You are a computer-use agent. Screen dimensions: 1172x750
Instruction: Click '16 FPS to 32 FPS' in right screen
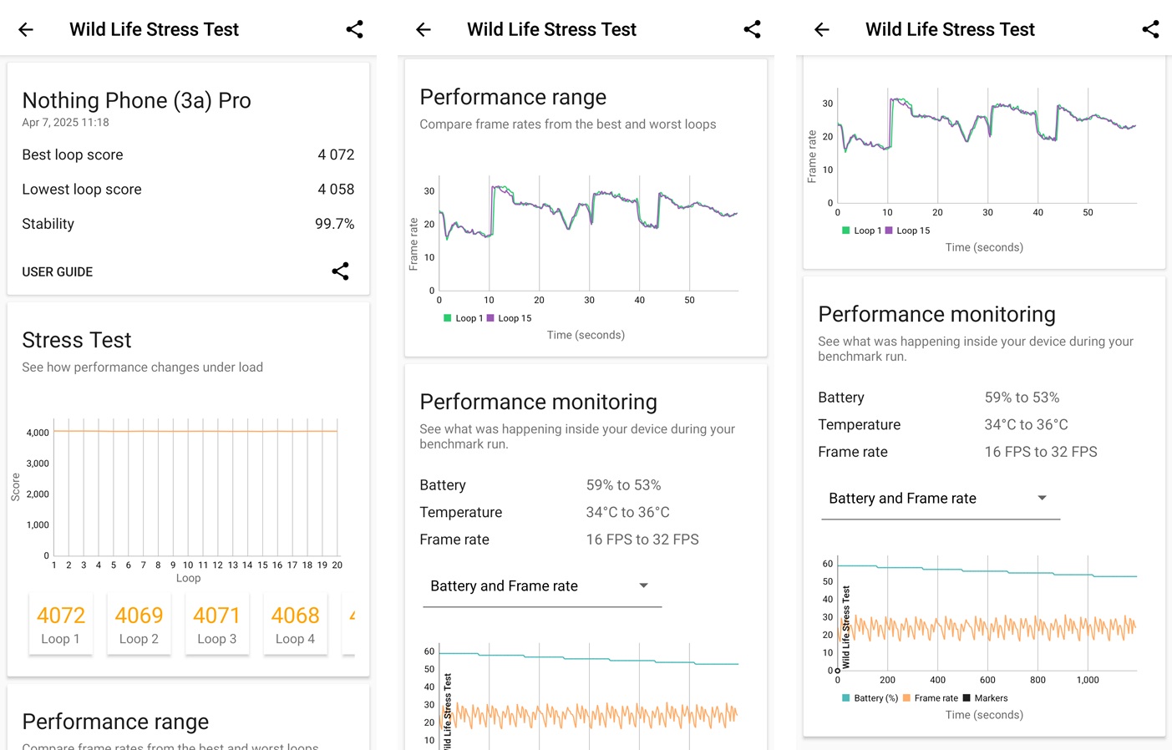tap(1041, 452)
